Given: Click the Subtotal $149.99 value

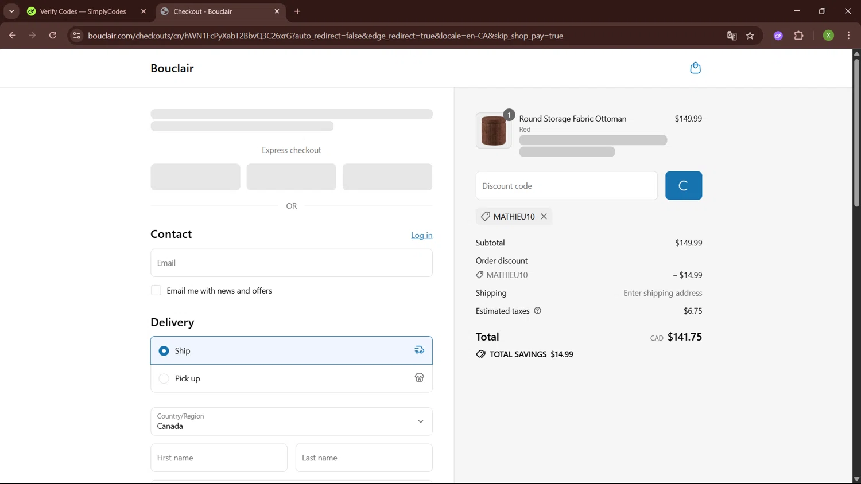Looking at the screenshot, I should point(688,243).
